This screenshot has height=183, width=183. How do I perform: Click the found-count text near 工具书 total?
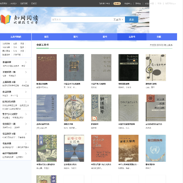pos(161,45)
